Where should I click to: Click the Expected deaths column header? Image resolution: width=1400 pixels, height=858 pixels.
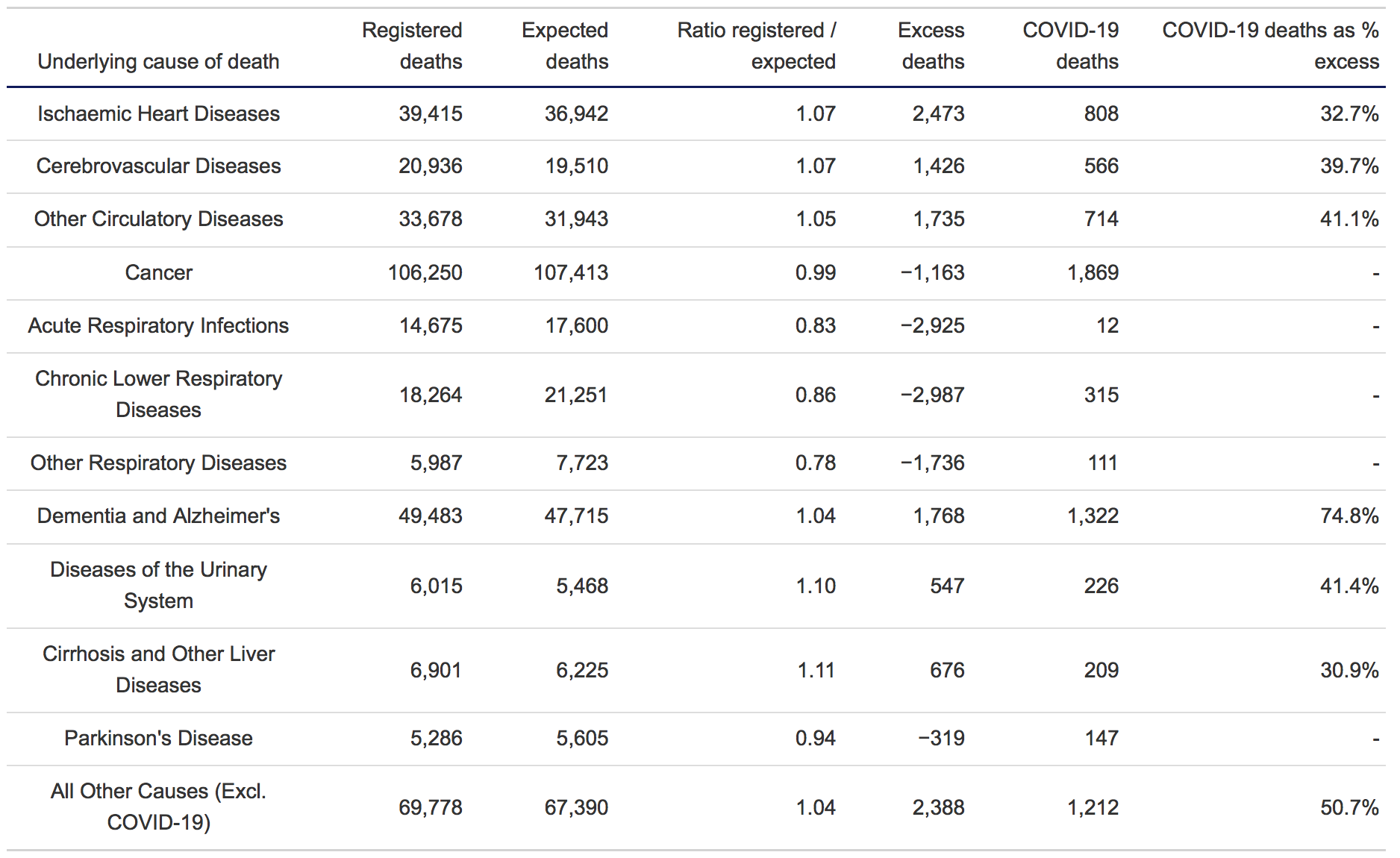[x=565, y=46]
